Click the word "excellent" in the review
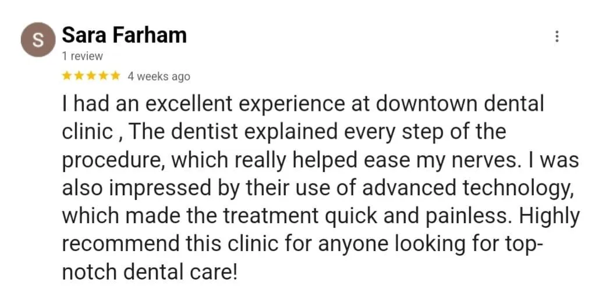The image size is (599, 294). click(189, 104)
